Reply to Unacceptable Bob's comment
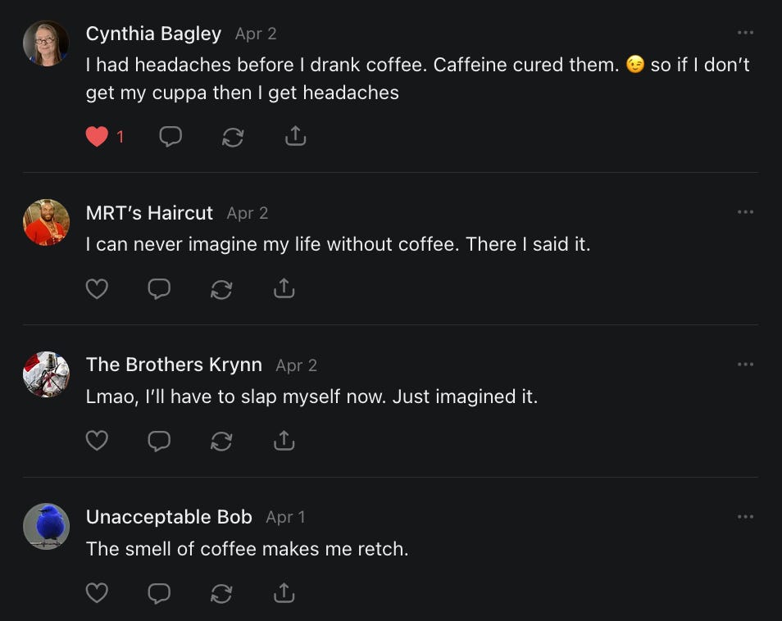Viewport: 782px width, 621px height. 159,592
